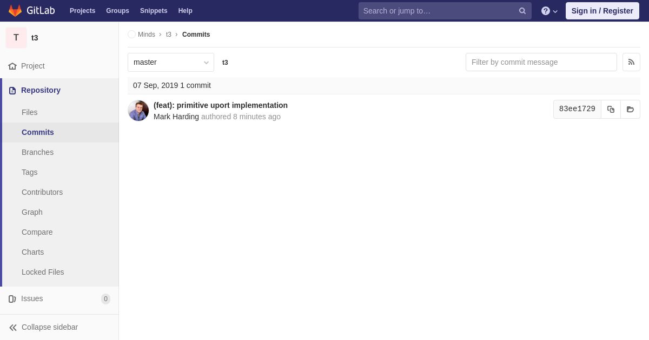
Task: Open the primitive uport implementation commit
Action: pyautogui.click(x=221, y=105)
